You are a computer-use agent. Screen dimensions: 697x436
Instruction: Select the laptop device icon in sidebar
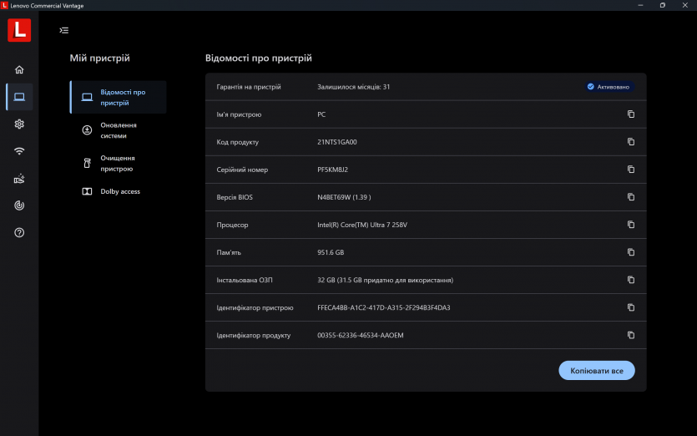click(x=19, y=97)
